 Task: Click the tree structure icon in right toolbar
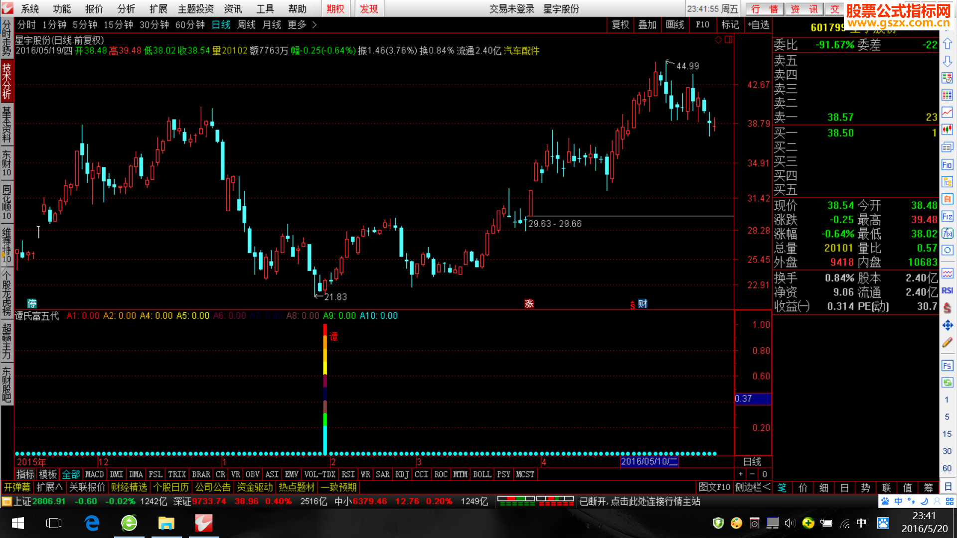(947, 182)
